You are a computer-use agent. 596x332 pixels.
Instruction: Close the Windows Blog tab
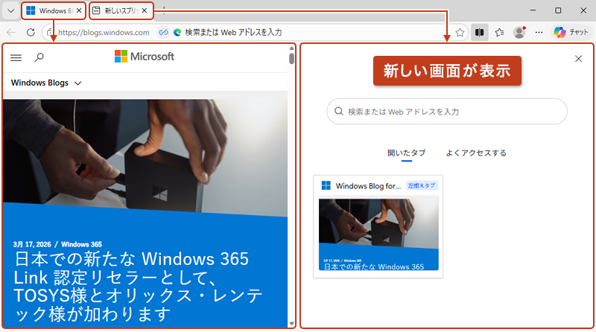click(79, 10)
